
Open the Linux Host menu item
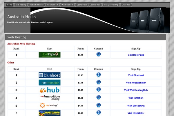[x=126, y=5]
